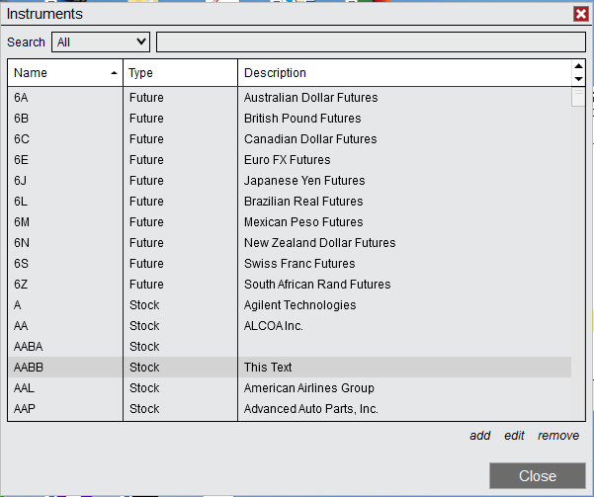Sort instruments by Name column header
The width and height of the screenshot is (594, 497).
coord(64,73)
